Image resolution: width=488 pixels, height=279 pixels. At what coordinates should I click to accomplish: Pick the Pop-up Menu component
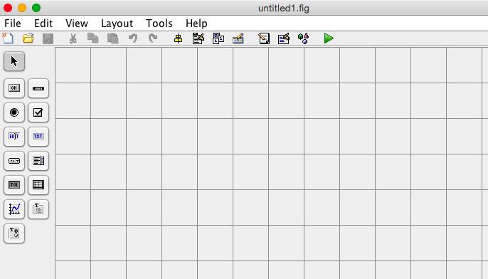(14, 161)
